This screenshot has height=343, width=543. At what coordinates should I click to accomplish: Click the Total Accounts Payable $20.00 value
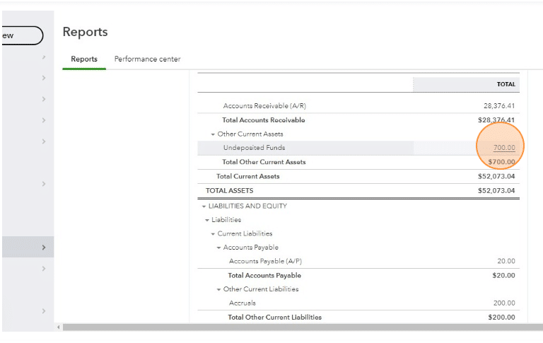[x=503, y=275]
